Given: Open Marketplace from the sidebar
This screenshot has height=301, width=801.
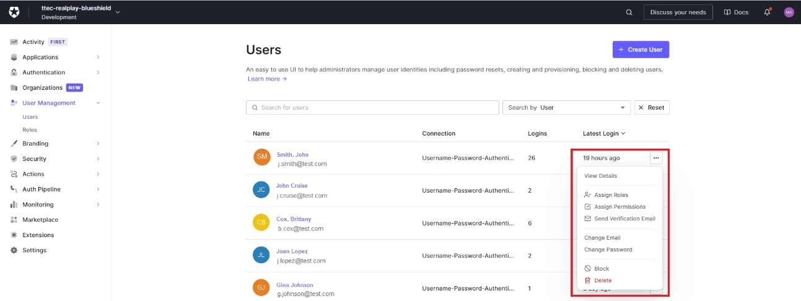Looking at the screenshot, I should (40, 220).
